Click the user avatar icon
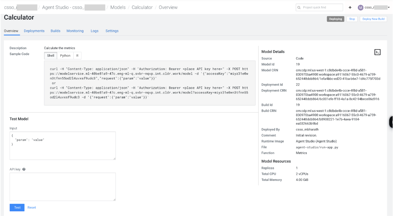The image size is (394, 216). coord(360,8)
